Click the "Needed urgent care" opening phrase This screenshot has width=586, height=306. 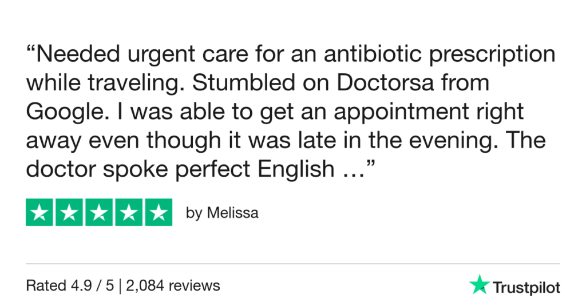(x=132, y=55)
